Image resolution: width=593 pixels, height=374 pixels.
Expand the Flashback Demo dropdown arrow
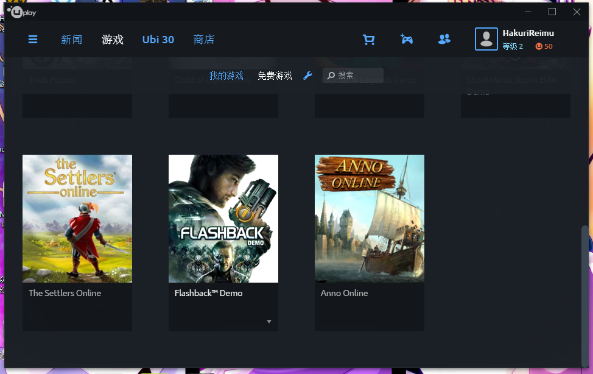pyautogui.click(x=269, y=322)
